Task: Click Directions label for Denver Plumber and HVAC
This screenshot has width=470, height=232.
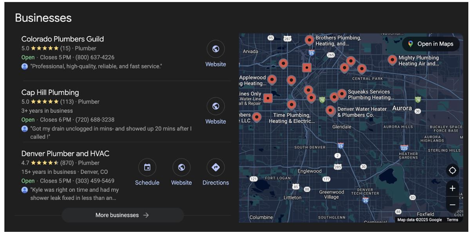Action: click(215, 183)
